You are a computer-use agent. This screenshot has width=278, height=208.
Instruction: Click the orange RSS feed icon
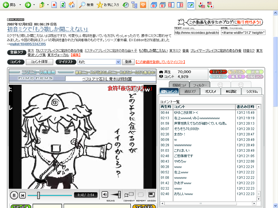tap(143, 5)
